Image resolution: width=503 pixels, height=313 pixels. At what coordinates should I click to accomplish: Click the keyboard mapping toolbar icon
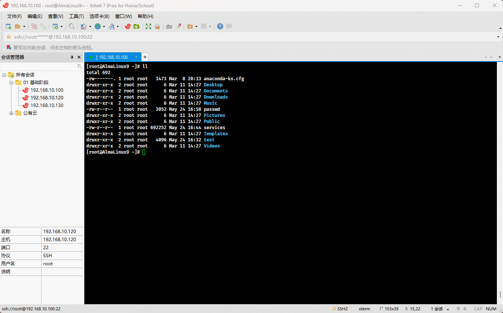[169, 26]
